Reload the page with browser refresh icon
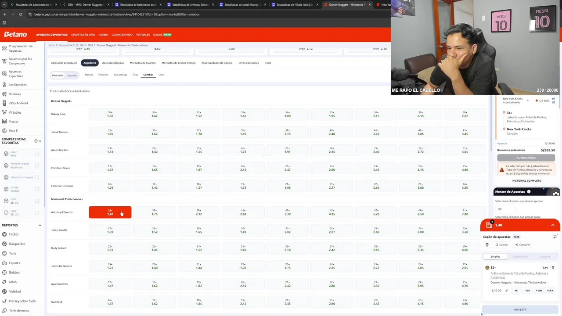 point(21,14)
